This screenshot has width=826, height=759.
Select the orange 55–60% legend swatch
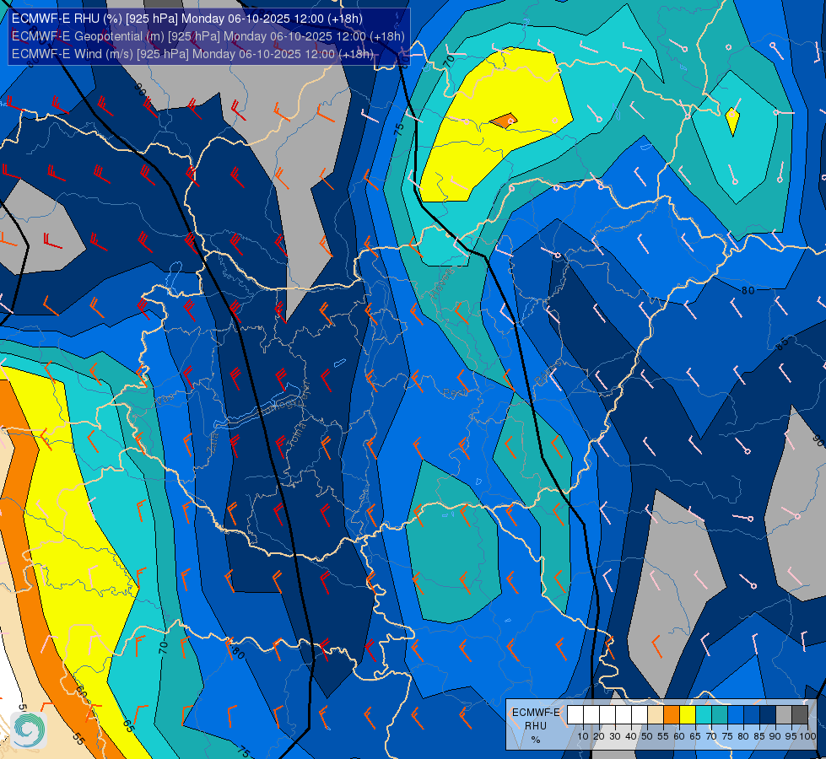point(672,715)
